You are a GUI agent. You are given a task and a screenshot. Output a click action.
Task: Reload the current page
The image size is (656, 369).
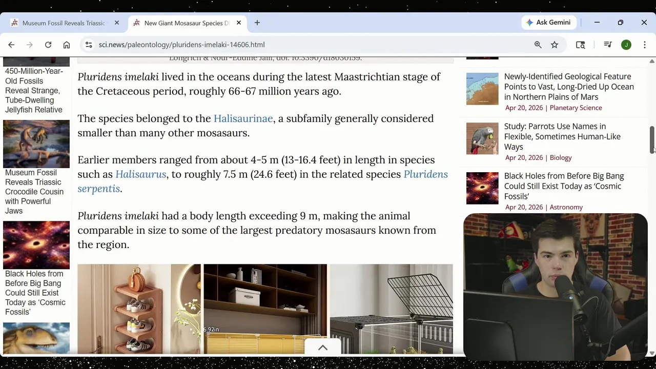(48, 45)
